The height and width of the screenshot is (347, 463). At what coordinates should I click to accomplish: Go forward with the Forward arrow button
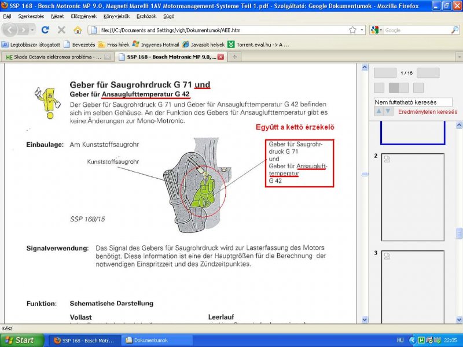tap(23, 30)
